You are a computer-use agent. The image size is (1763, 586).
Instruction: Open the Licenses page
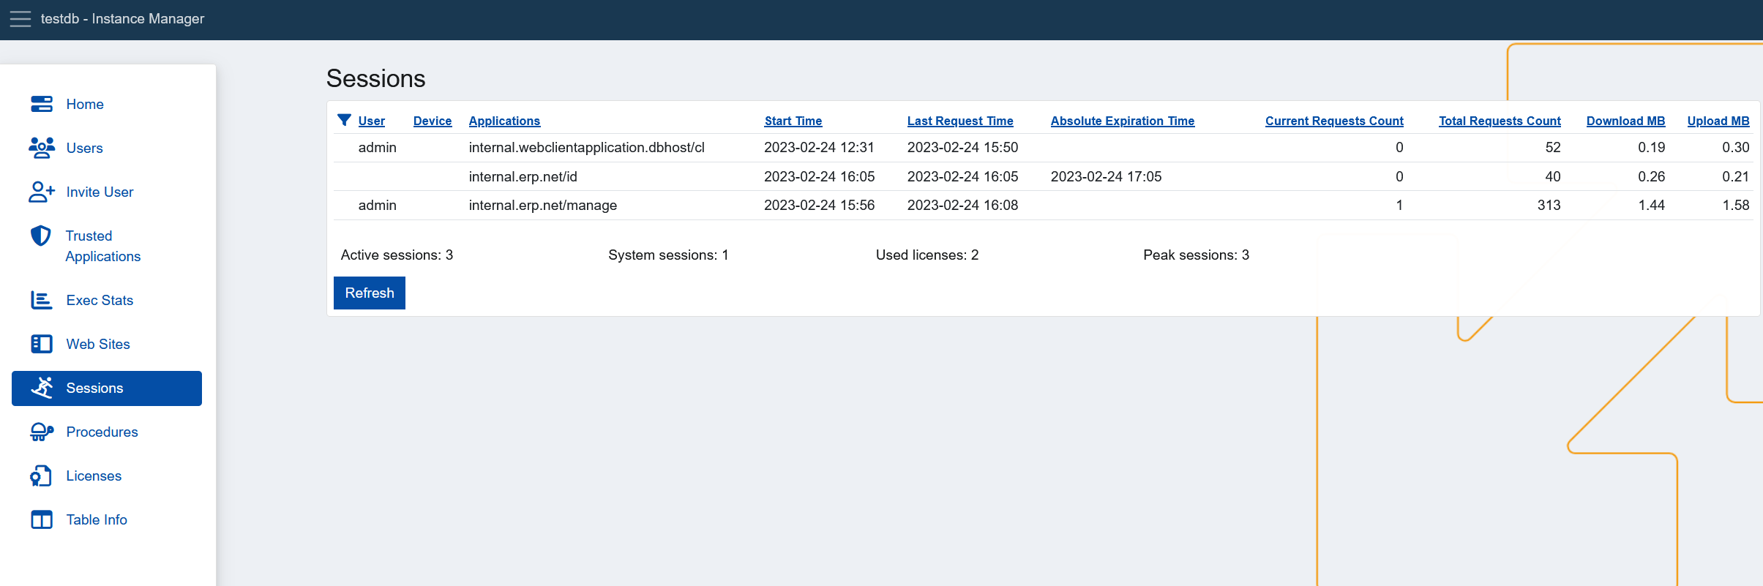click(94, 476)
